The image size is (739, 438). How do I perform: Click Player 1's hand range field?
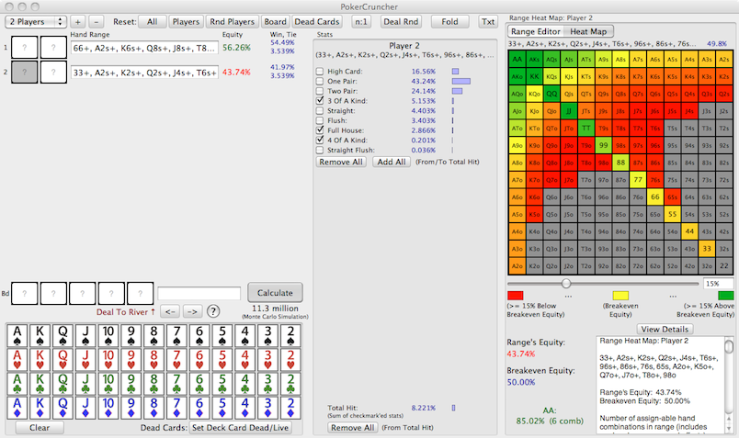tap(144, 48)
